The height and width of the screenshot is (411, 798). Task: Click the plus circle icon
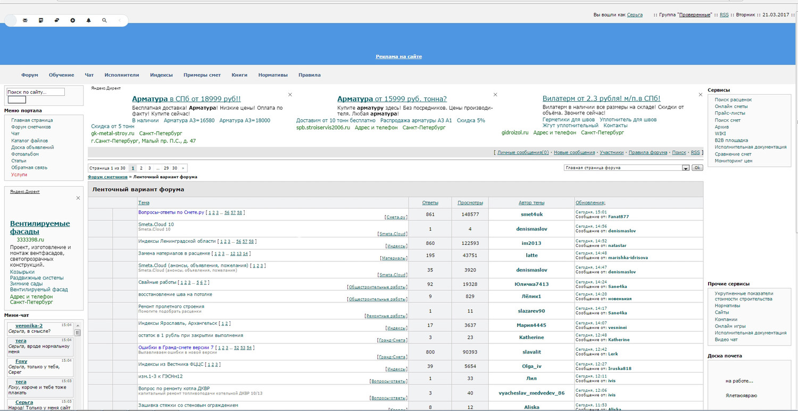click(x=73, y=20)
